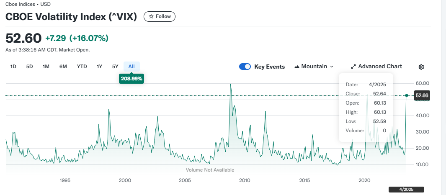The height and width of the screenshot is (195, 446).
Task: Click the green crosshair data point dot
Action: pyautogui.click(x=407, y=95)
